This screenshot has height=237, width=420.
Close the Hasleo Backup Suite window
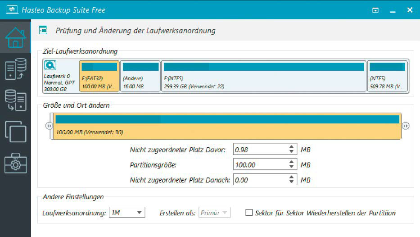tap(410, 10)
